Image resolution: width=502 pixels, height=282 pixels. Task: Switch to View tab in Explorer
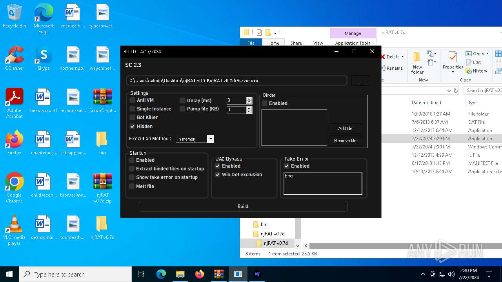coord(318,43)
